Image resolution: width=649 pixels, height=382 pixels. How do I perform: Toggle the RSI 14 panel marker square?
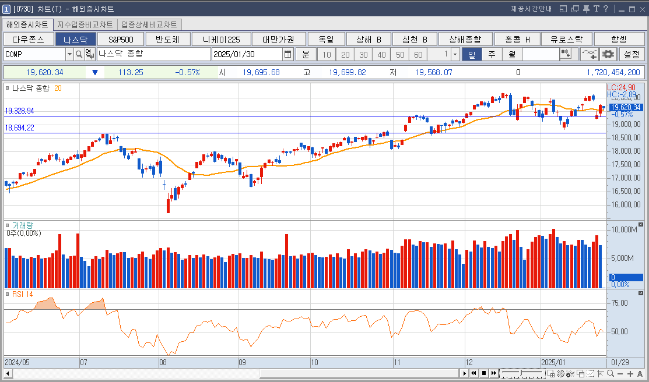[8, 294]
